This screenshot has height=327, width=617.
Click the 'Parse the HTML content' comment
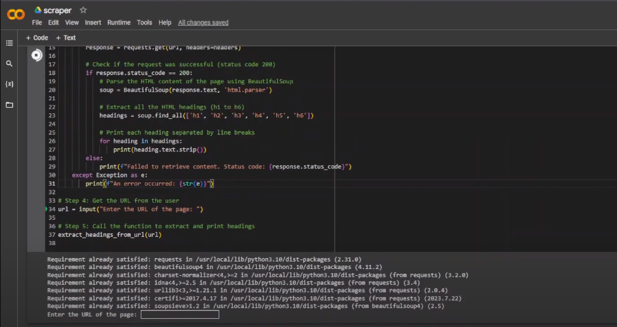196,81
